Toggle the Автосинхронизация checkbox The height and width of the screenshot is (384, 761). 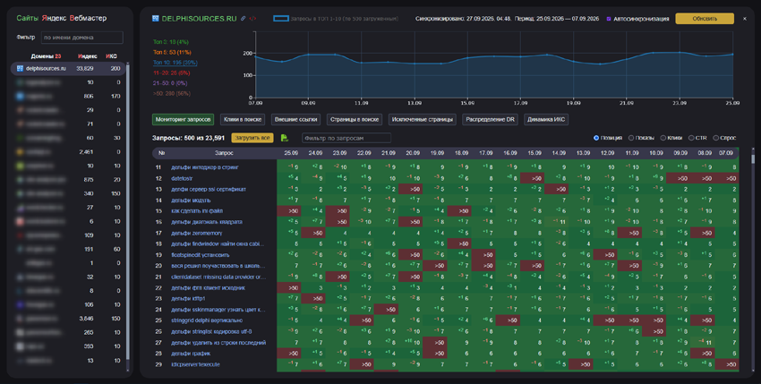[609, 19]
